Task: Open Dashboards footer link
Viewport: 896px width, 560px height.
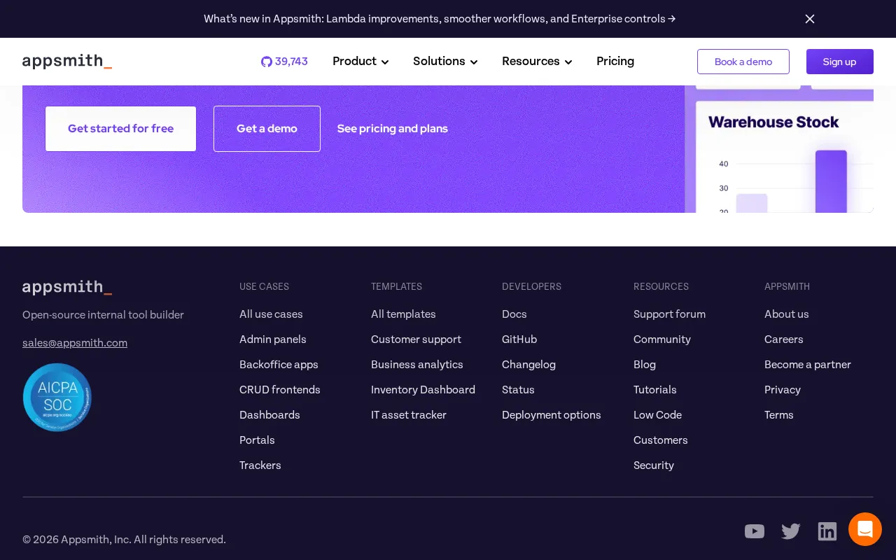Action: (269, 415)
